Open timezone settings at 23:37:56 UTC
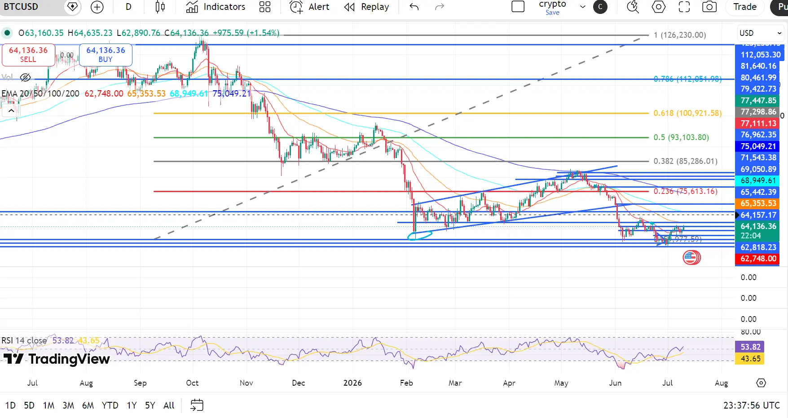 point(751,405)
